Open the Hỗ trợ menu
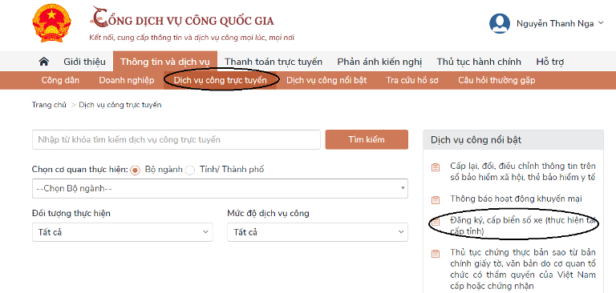Screen dimensions: 616x293 [550, 62]
